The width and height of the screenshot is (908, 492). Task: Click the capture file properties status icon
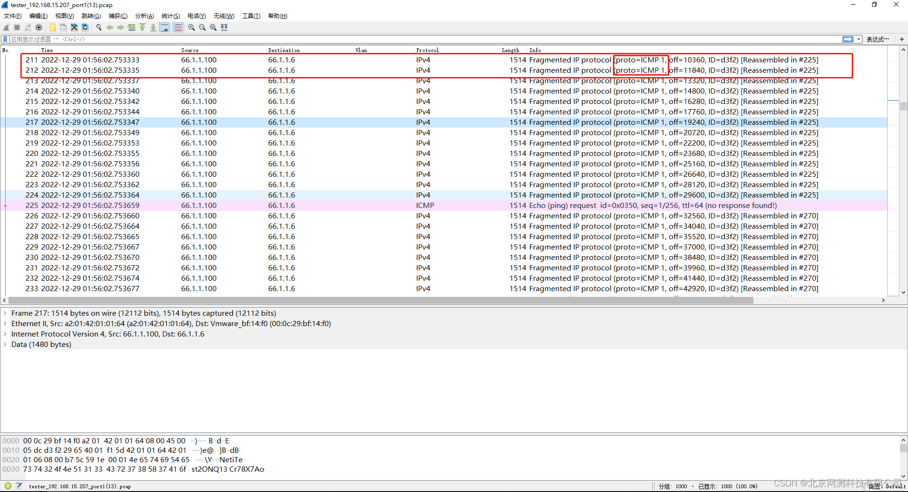[x=19, y=486]
